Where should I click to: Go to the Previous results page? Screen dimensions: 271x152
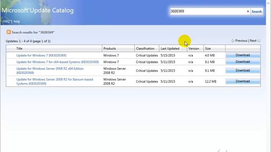(x=241, y=41)
